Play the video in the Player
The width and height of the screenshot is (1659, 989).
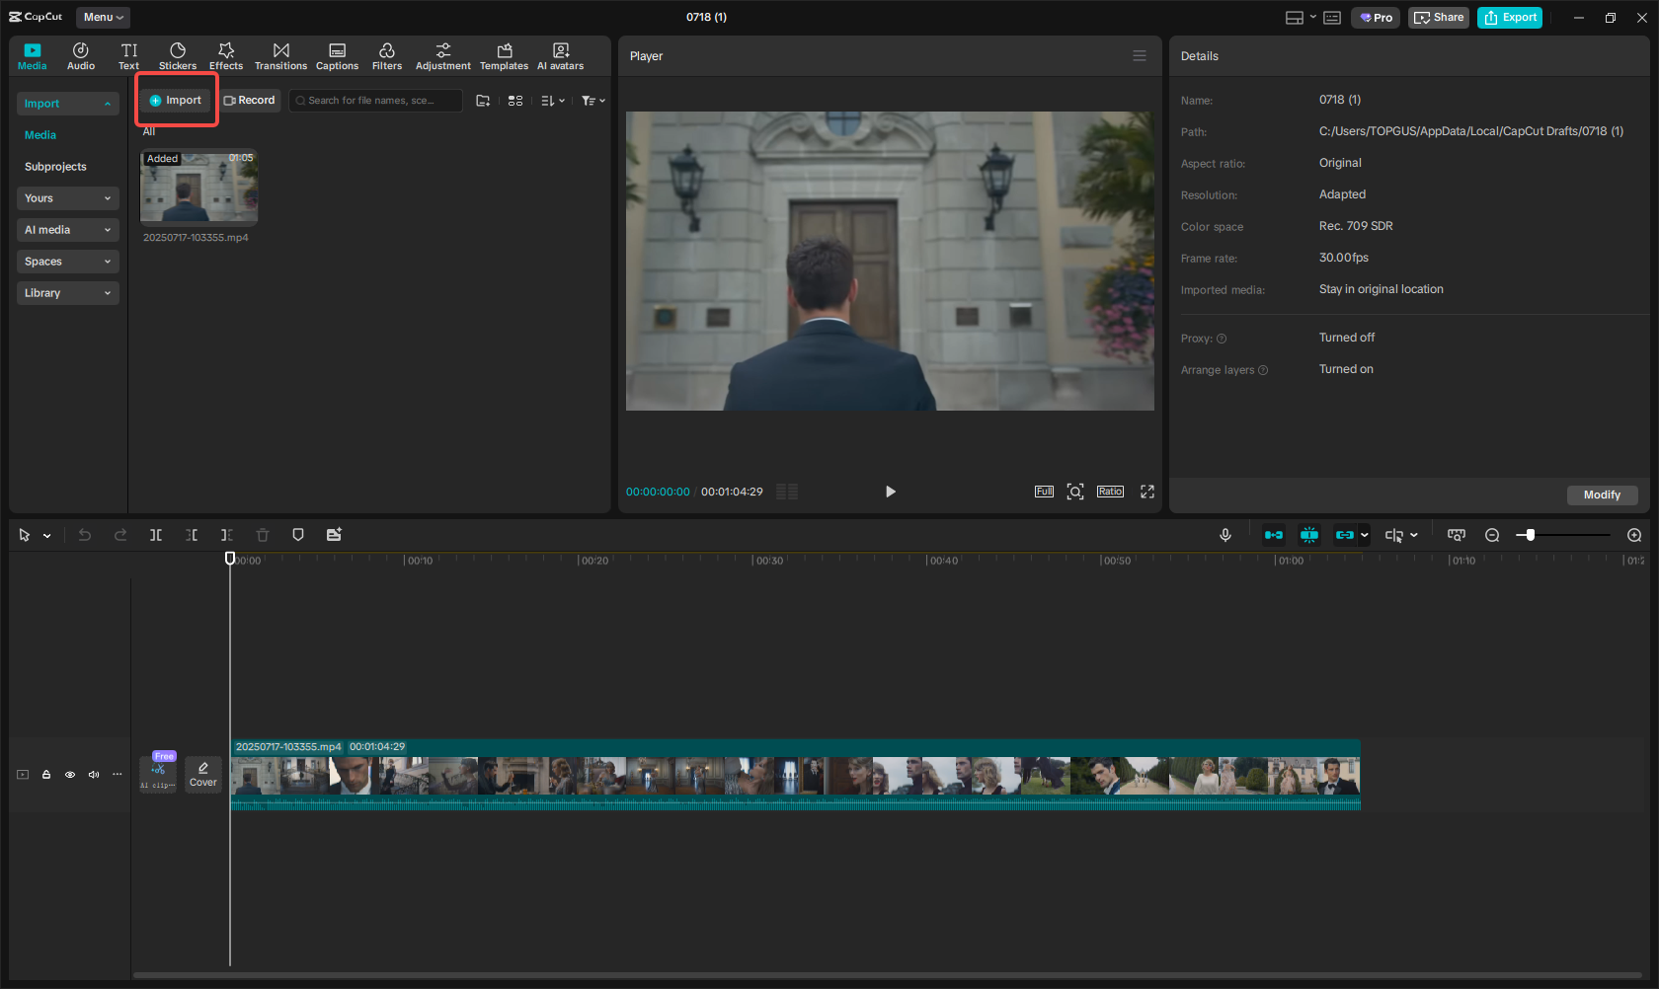[x=890, y=492]
